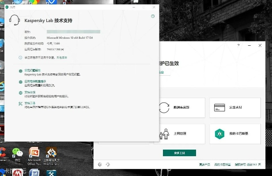Click the globe icon beside 应用程序配置提示
The width and height of the screenshot is (272, 176).
pyautogui.click(x=20, y=82)
